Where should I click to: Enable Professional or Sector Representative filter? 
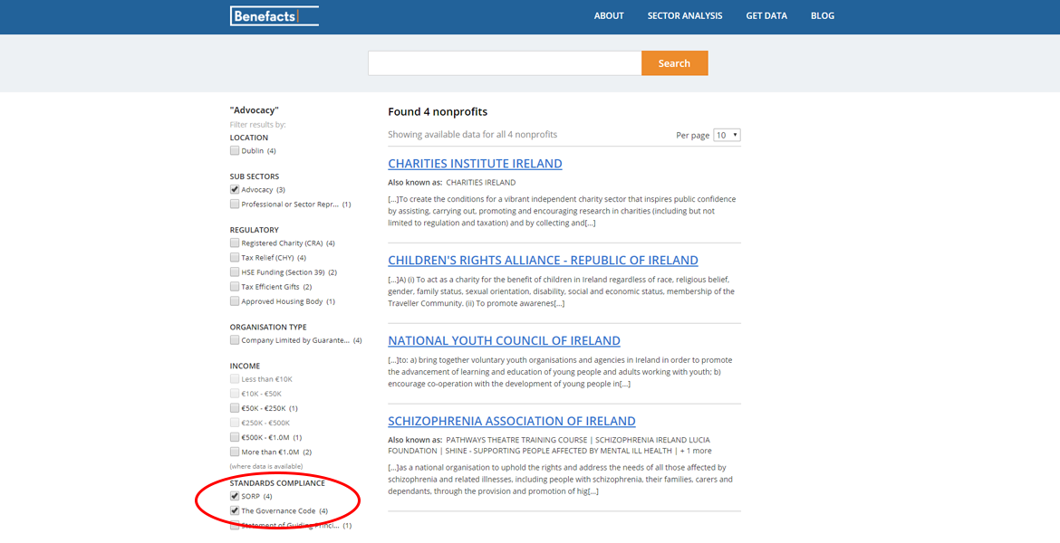(235, 205)
